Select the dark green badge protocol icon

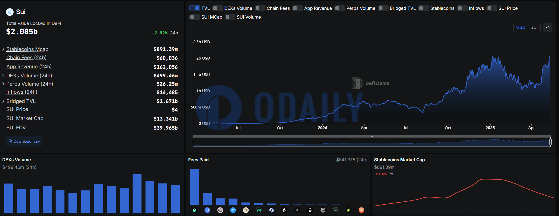pos(336,210)
